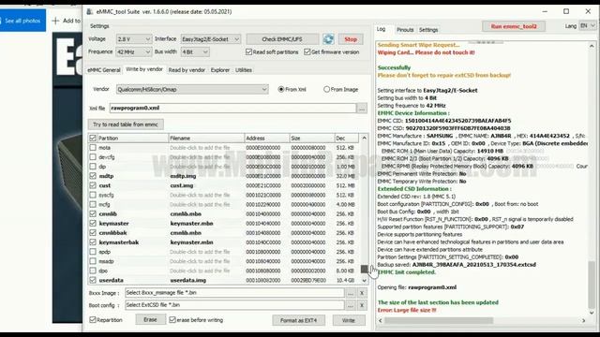This screenshot has height=337, width=600.
Task: Click the Xml file input field
Action: click(x=232, y=109)
